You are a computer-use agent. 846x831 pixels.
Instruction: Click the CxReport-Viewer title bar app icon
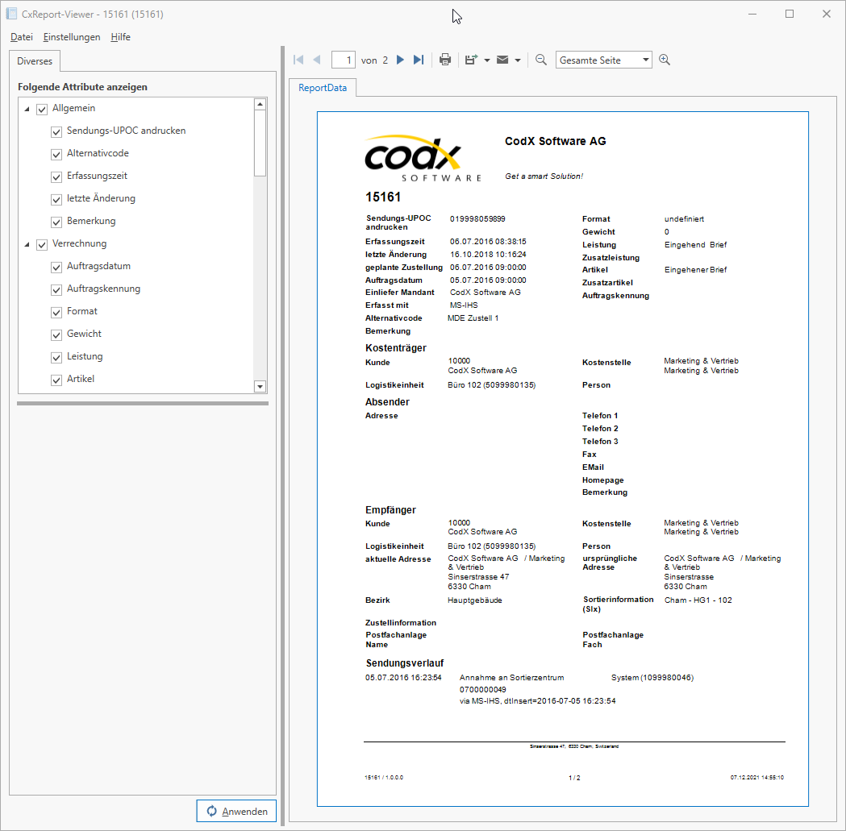tap(11, 14)
